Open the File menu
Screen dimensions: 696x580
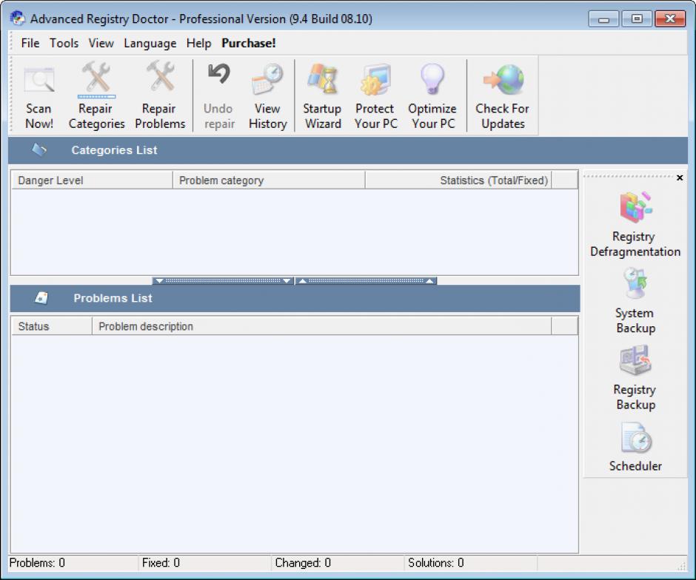coord(30,43)
